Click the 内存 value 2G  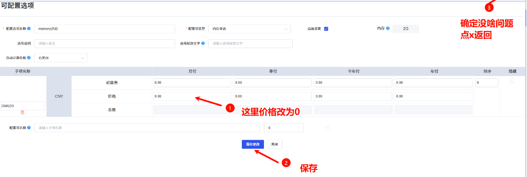406,29
